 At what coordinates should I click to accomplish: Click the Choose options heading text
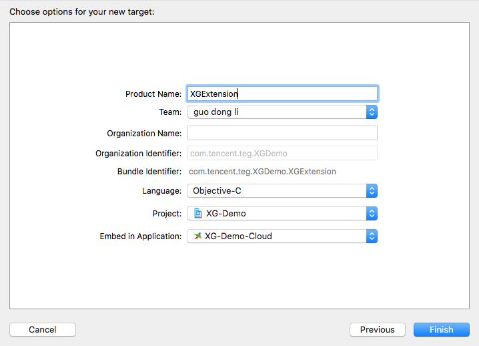82,12
